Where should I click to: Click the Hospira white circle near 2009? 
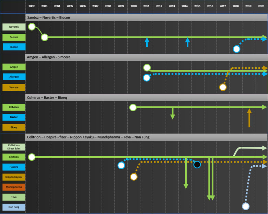pos(121,166)
